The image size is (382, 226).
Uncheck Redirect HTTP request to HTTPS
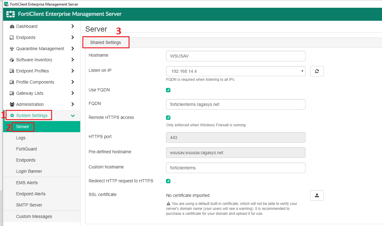tap(168, 181)
